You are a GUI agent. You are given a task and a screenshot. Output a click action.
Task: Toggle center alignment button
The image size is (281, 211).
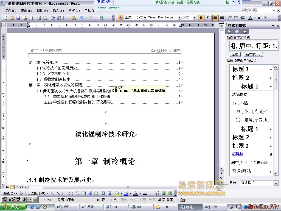(x=216, y=18)
